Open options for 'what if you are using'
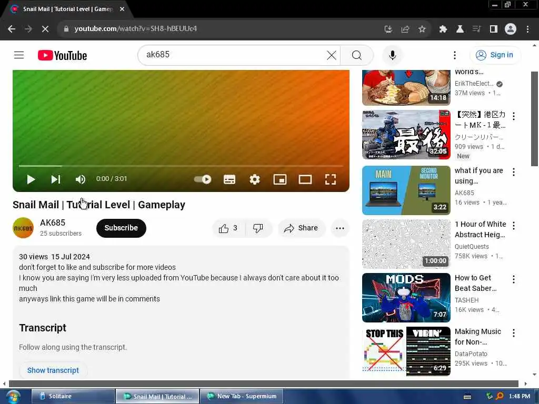Image resolution: width=539 pixels, height=404 pixels. click(x=514, y=172)
